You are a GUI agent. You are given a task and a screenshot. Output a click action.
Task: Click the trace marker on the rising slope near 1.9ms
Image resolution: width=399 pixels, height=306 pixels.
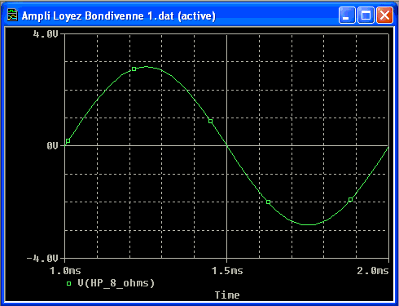click(350, 200)
